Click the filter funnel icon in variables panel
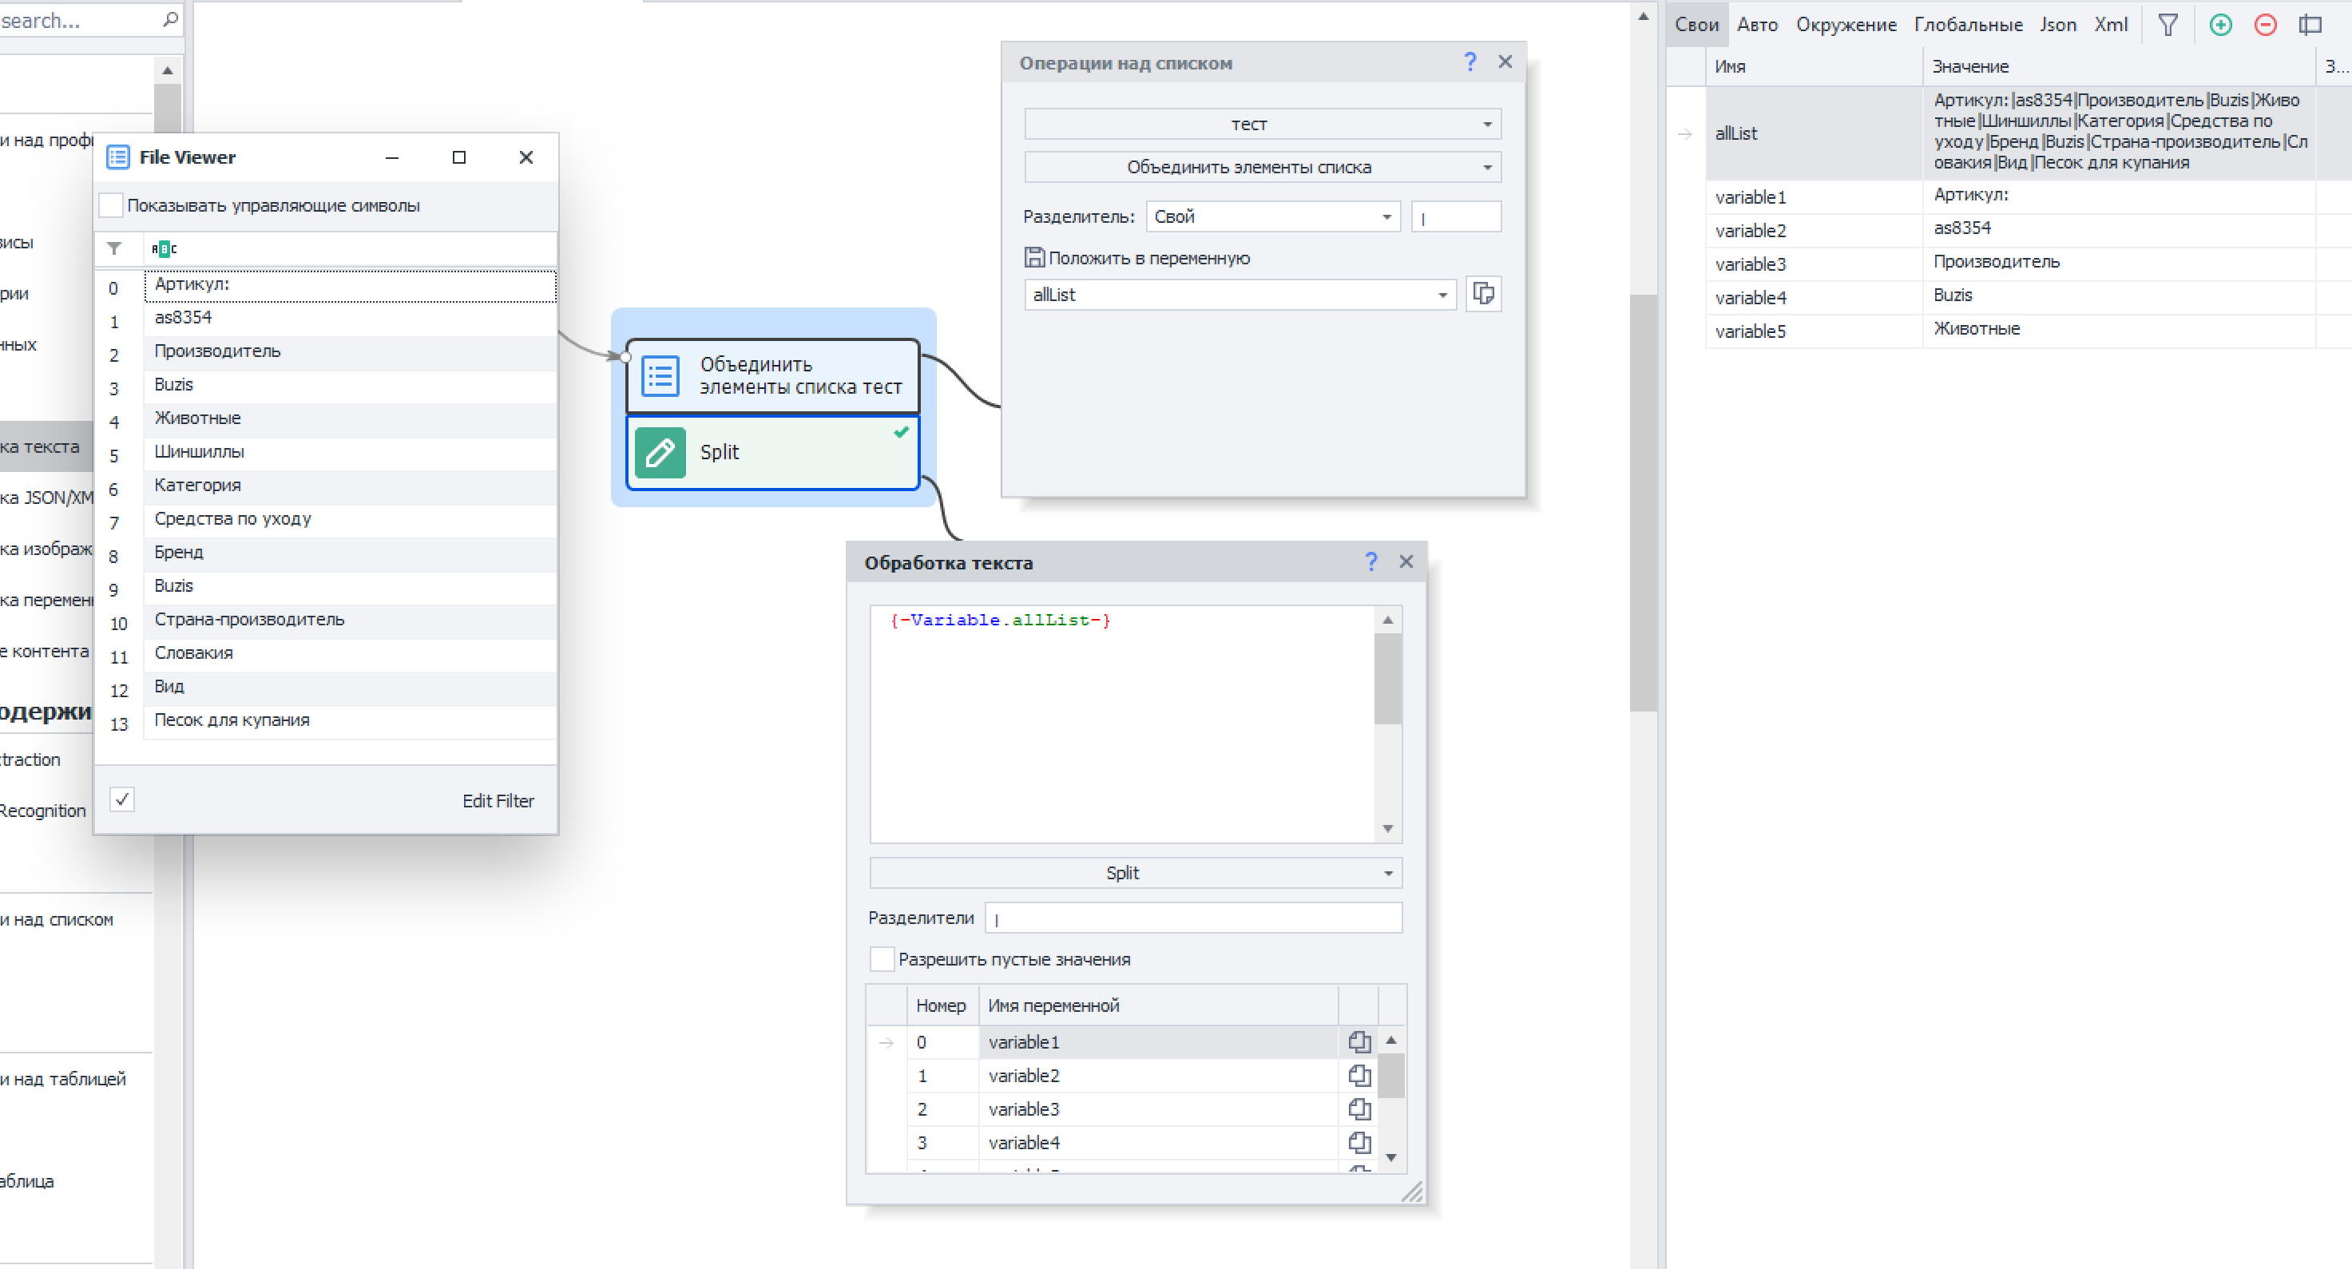Viewport: 2352px width, 1269px height. coord(2168,25)
